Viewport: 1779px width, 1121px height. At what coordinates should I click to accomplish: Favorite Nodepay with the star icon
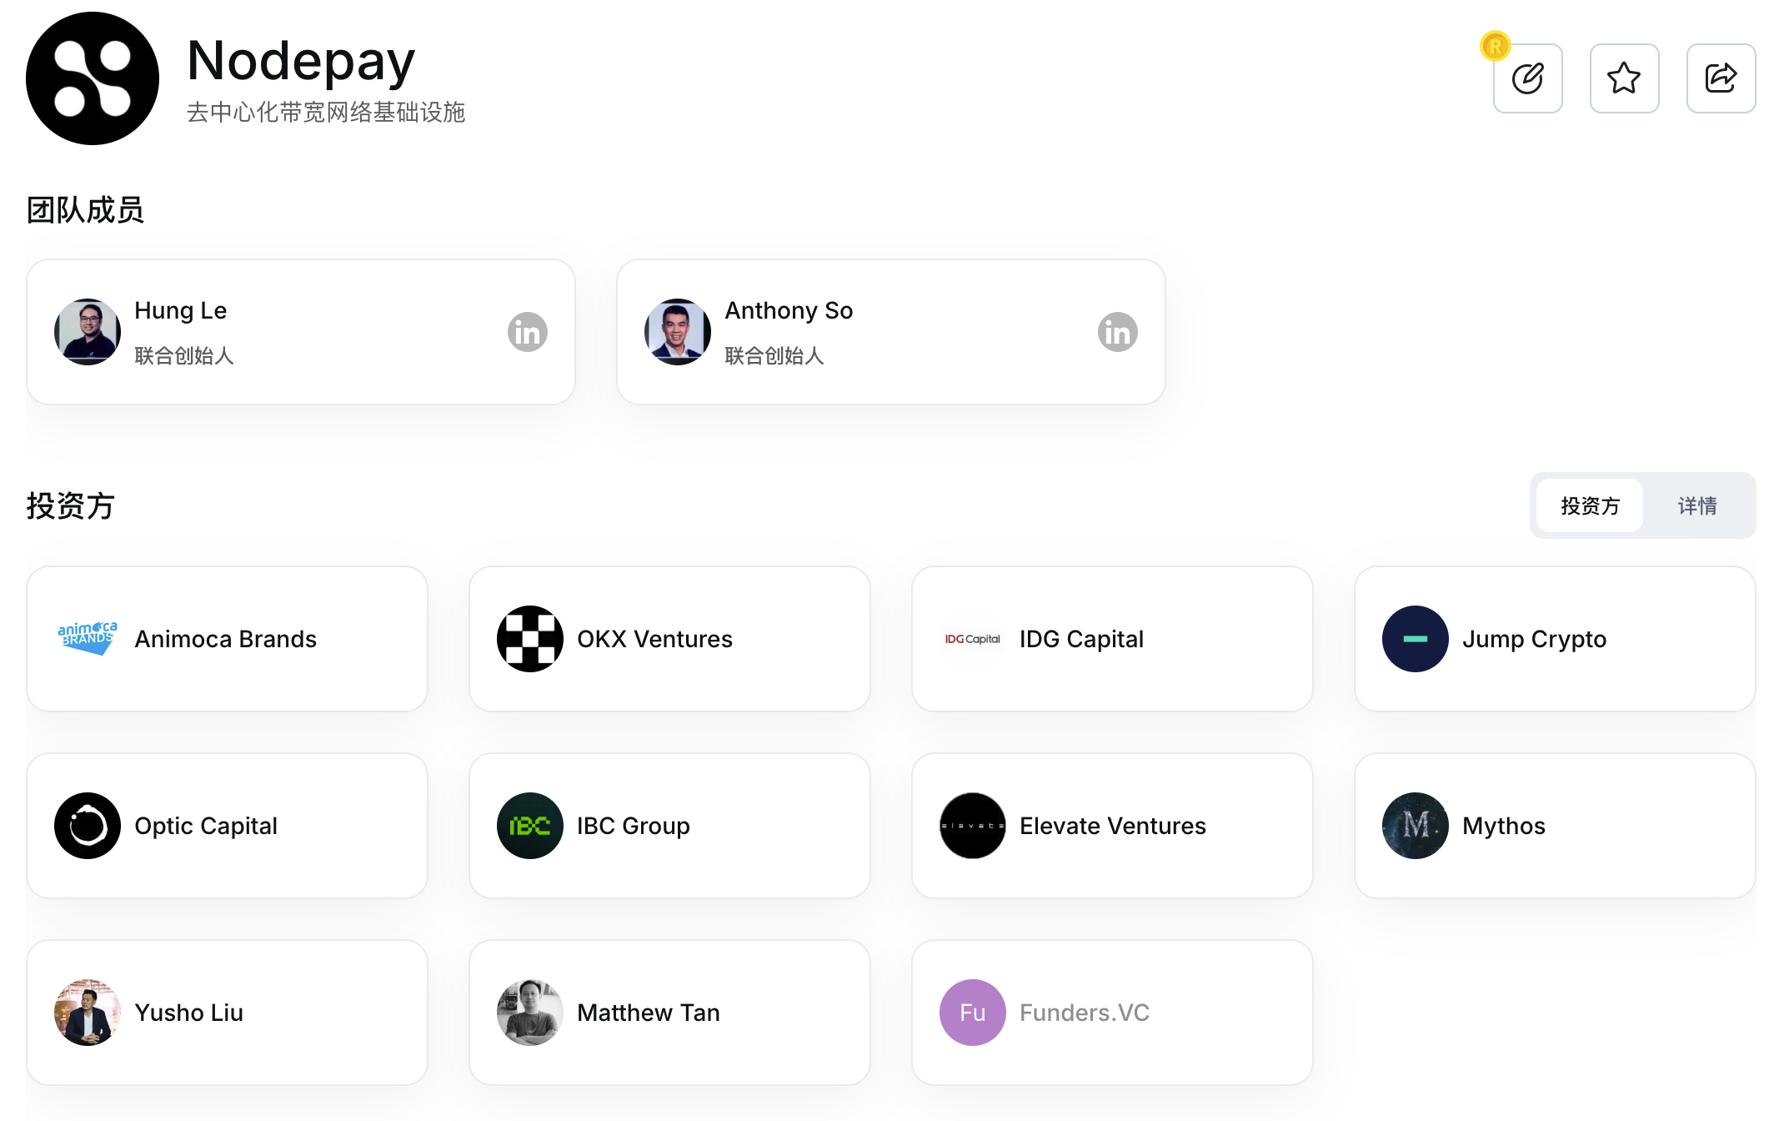1624,78
